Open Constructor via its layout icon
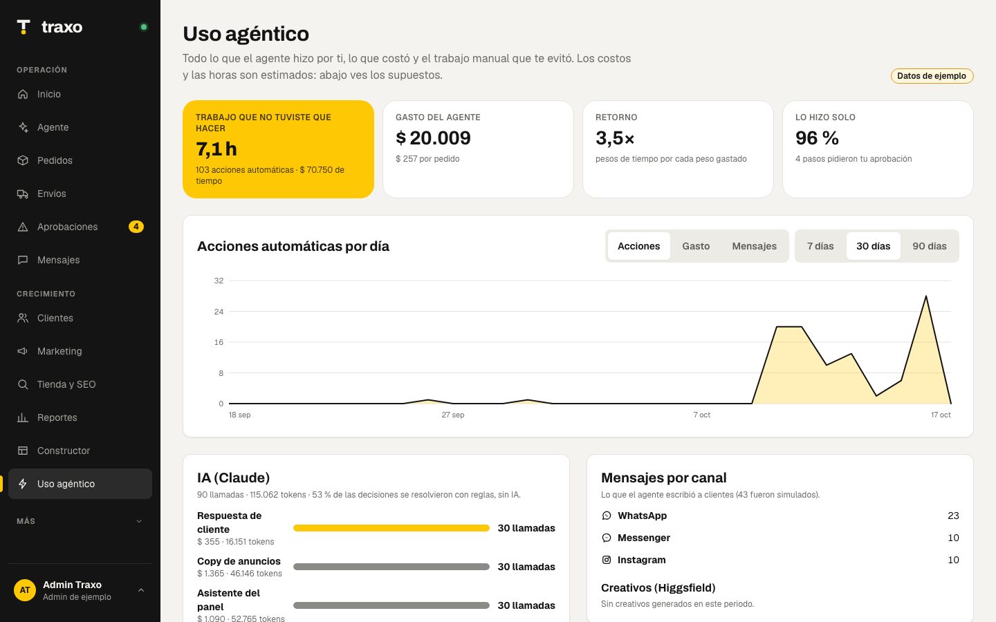 click(x=23, y=451)
